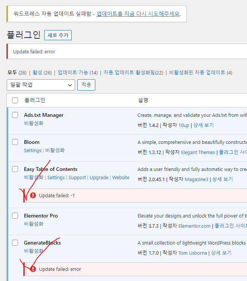Open 상세 보기 for Ads.txt Manager
247x281 pixels.
tap(204, 125)
